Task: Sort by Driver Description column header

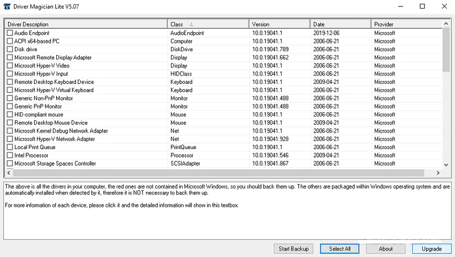Action: pos(86,25)
